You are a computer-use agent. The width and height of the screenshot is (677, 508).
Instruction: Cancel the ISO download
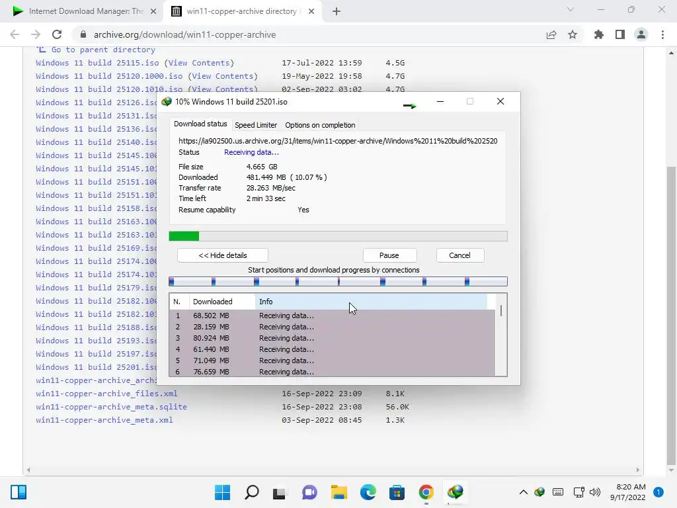pyautogui.click(x=459, y=255)
